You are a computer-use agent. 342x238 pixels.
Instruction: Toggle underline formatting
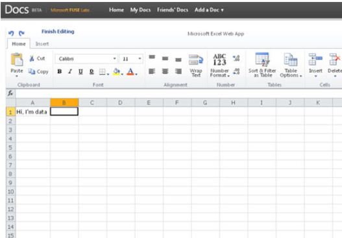click(80, 71)
